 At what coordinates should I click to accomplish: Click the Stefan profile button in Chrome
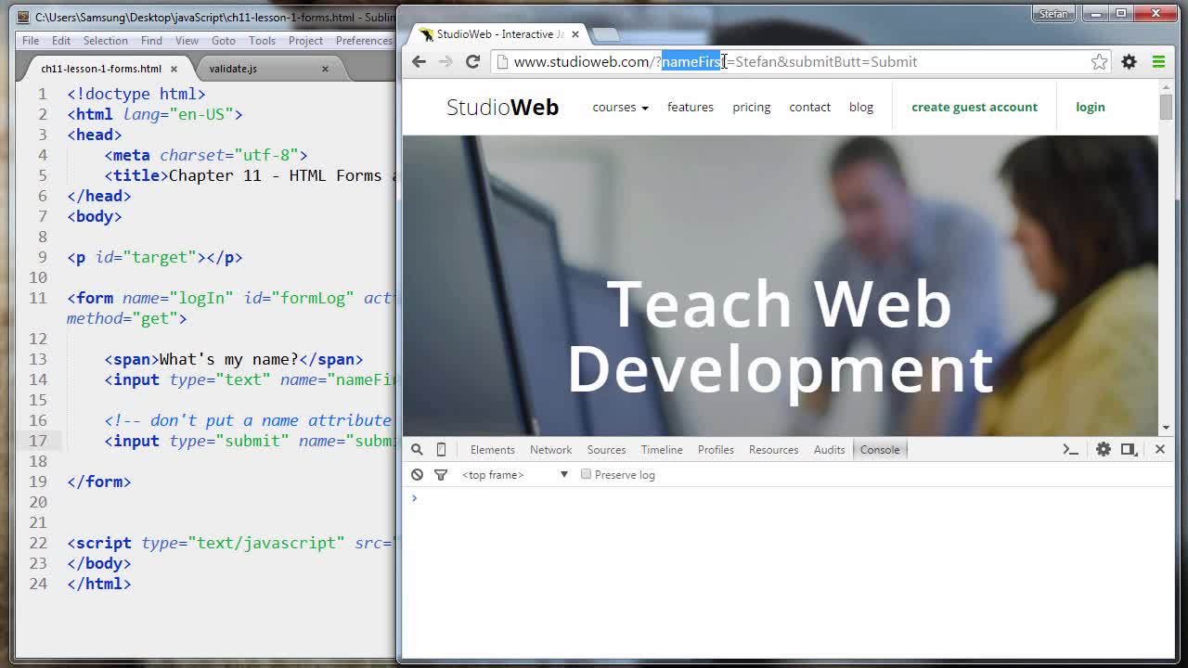[x=1053, y=14]
